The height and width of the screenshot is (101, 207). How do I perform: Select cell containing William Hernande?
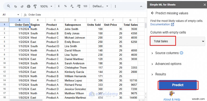pyautogui.click(x=75, y=76)
